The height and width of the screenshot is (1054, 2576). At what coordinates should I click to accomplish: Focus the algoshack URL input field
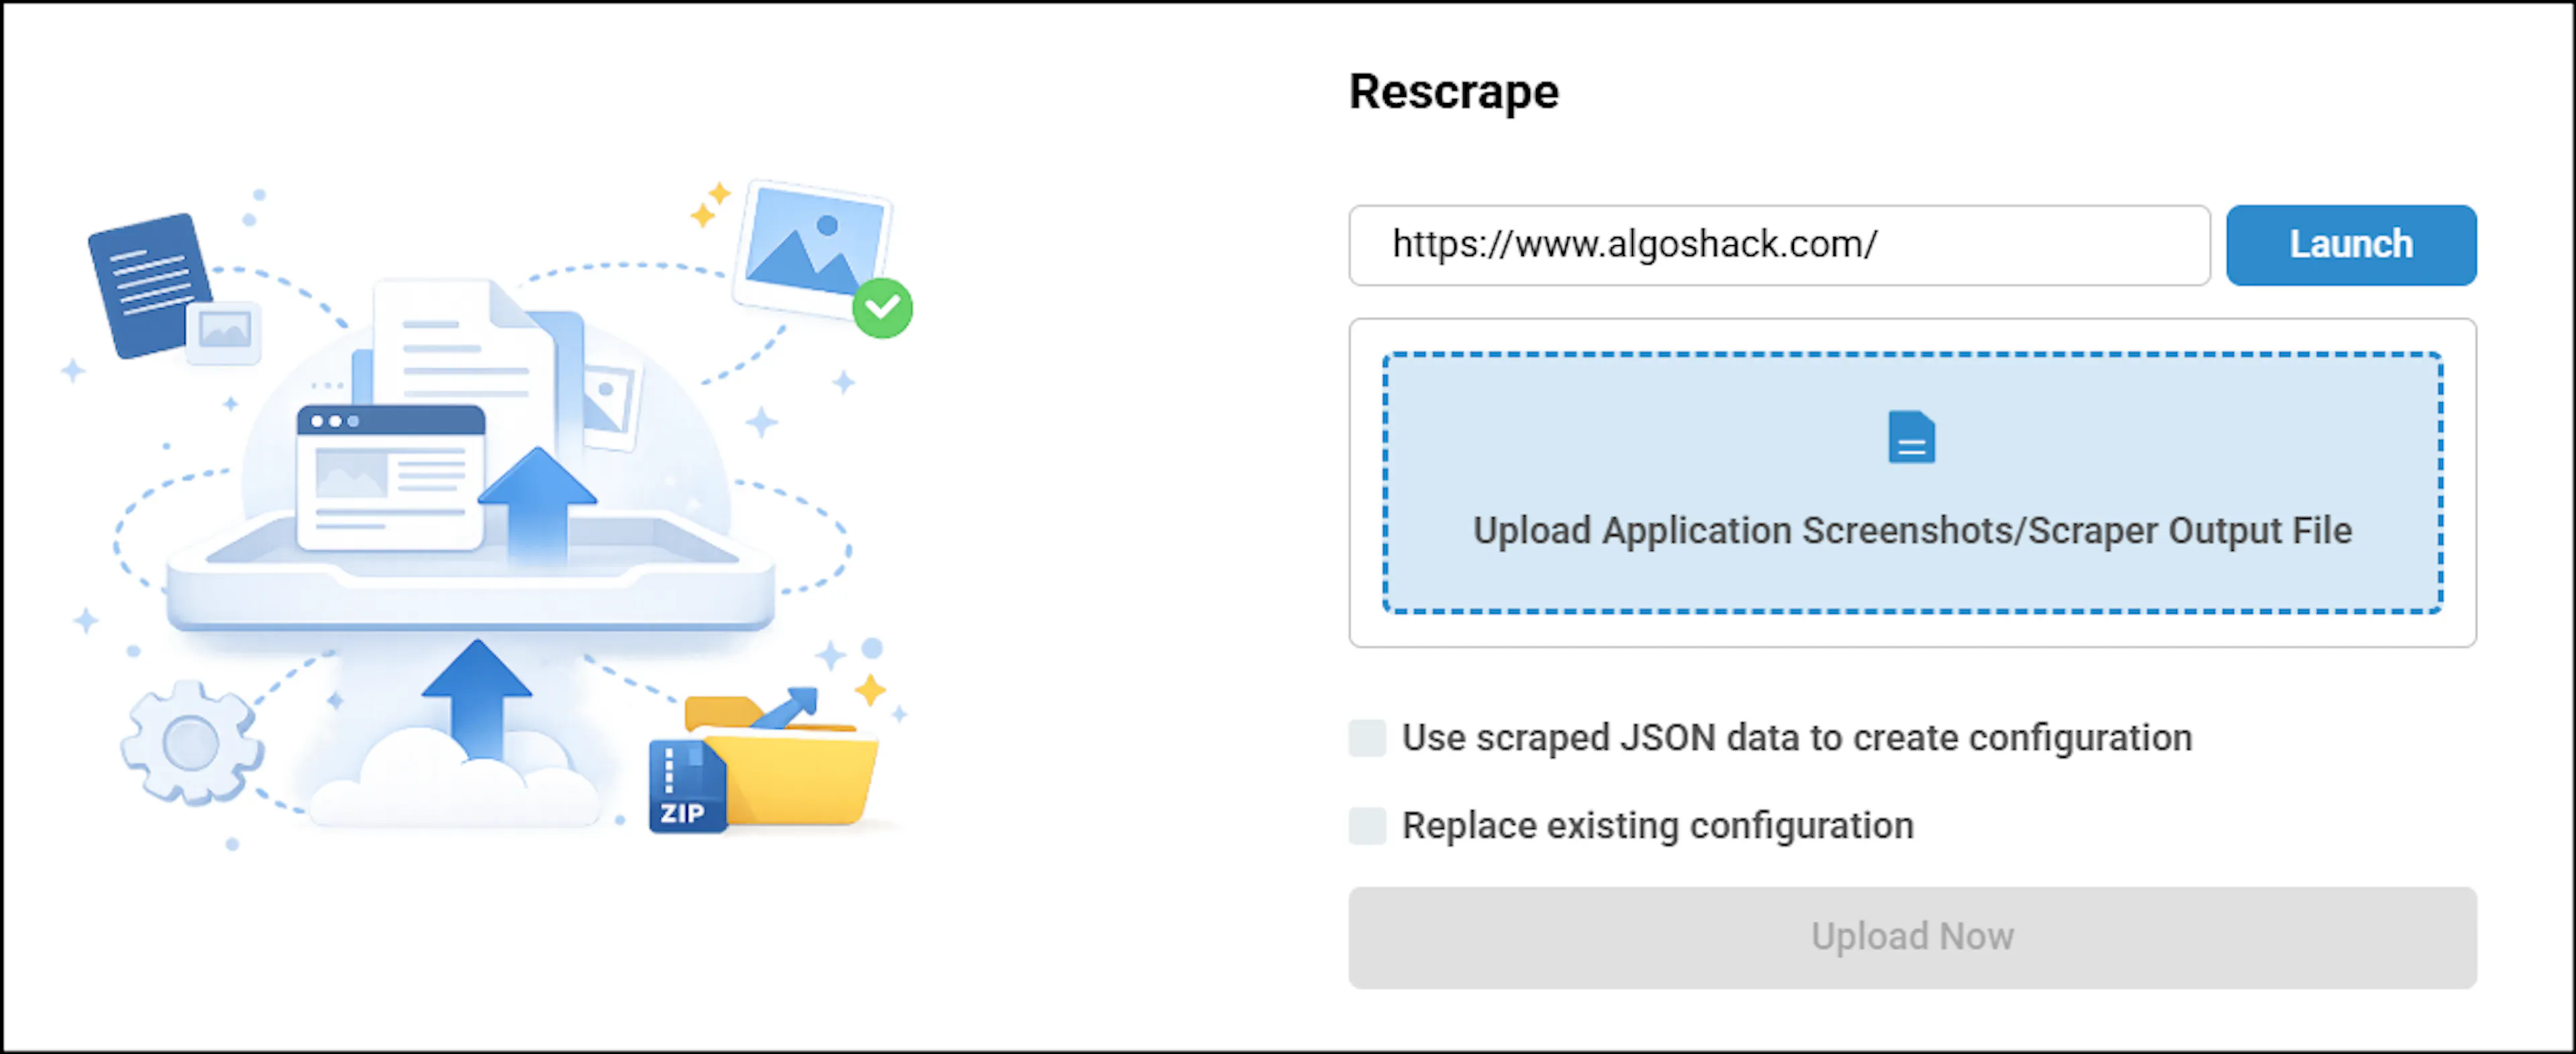pyautogui.click(x=1779, y=245)
